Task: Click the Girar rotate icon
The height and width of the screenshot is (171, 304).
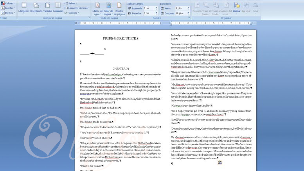Action: [x=255, y=5]
